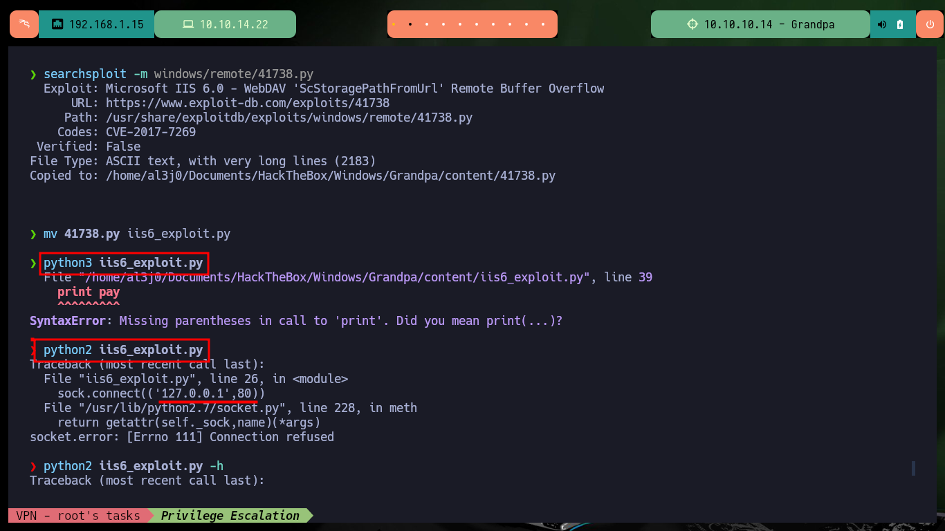This screenshot has width=945, height=531.
Task: Click the 'Exploit: Microsoft IIS 6.0' title line
Action: 324,88
